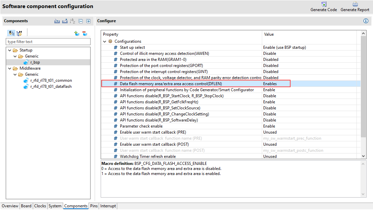
Task: Select the R_BSP_SetClockSource API functions row
Action: point(231,108)
